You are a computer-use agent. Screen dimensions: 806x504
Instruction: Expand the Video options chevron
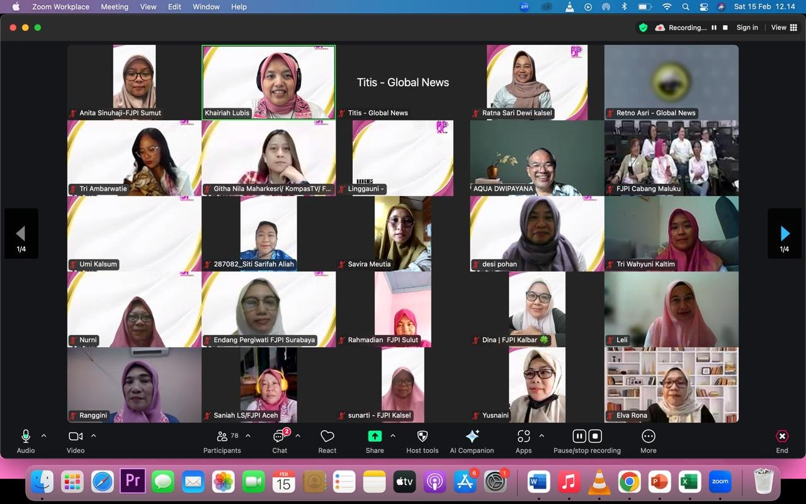click(94, 435)
